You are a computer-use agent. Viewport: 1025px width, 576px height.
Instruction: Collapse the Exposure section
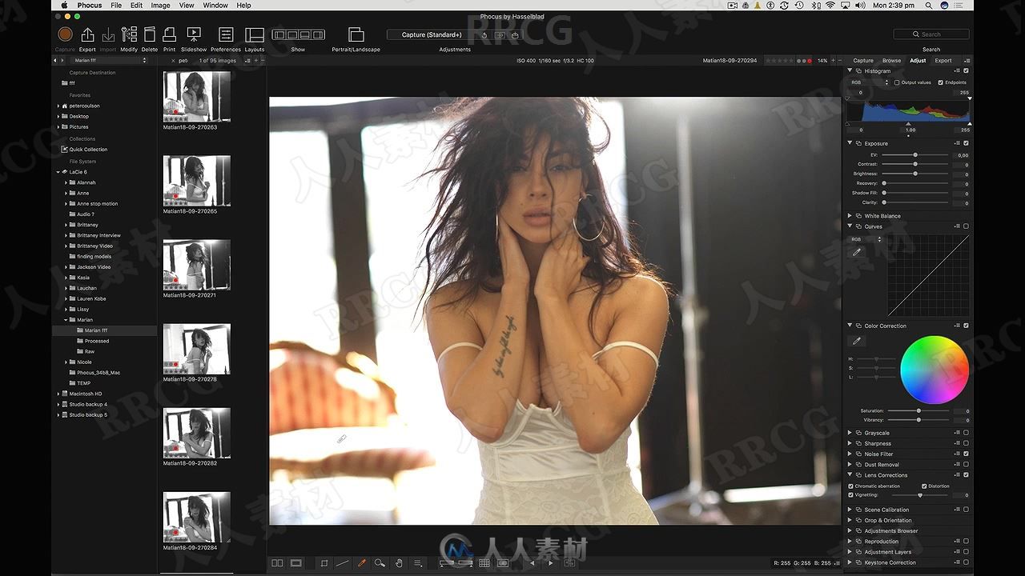tap(850, 143)
